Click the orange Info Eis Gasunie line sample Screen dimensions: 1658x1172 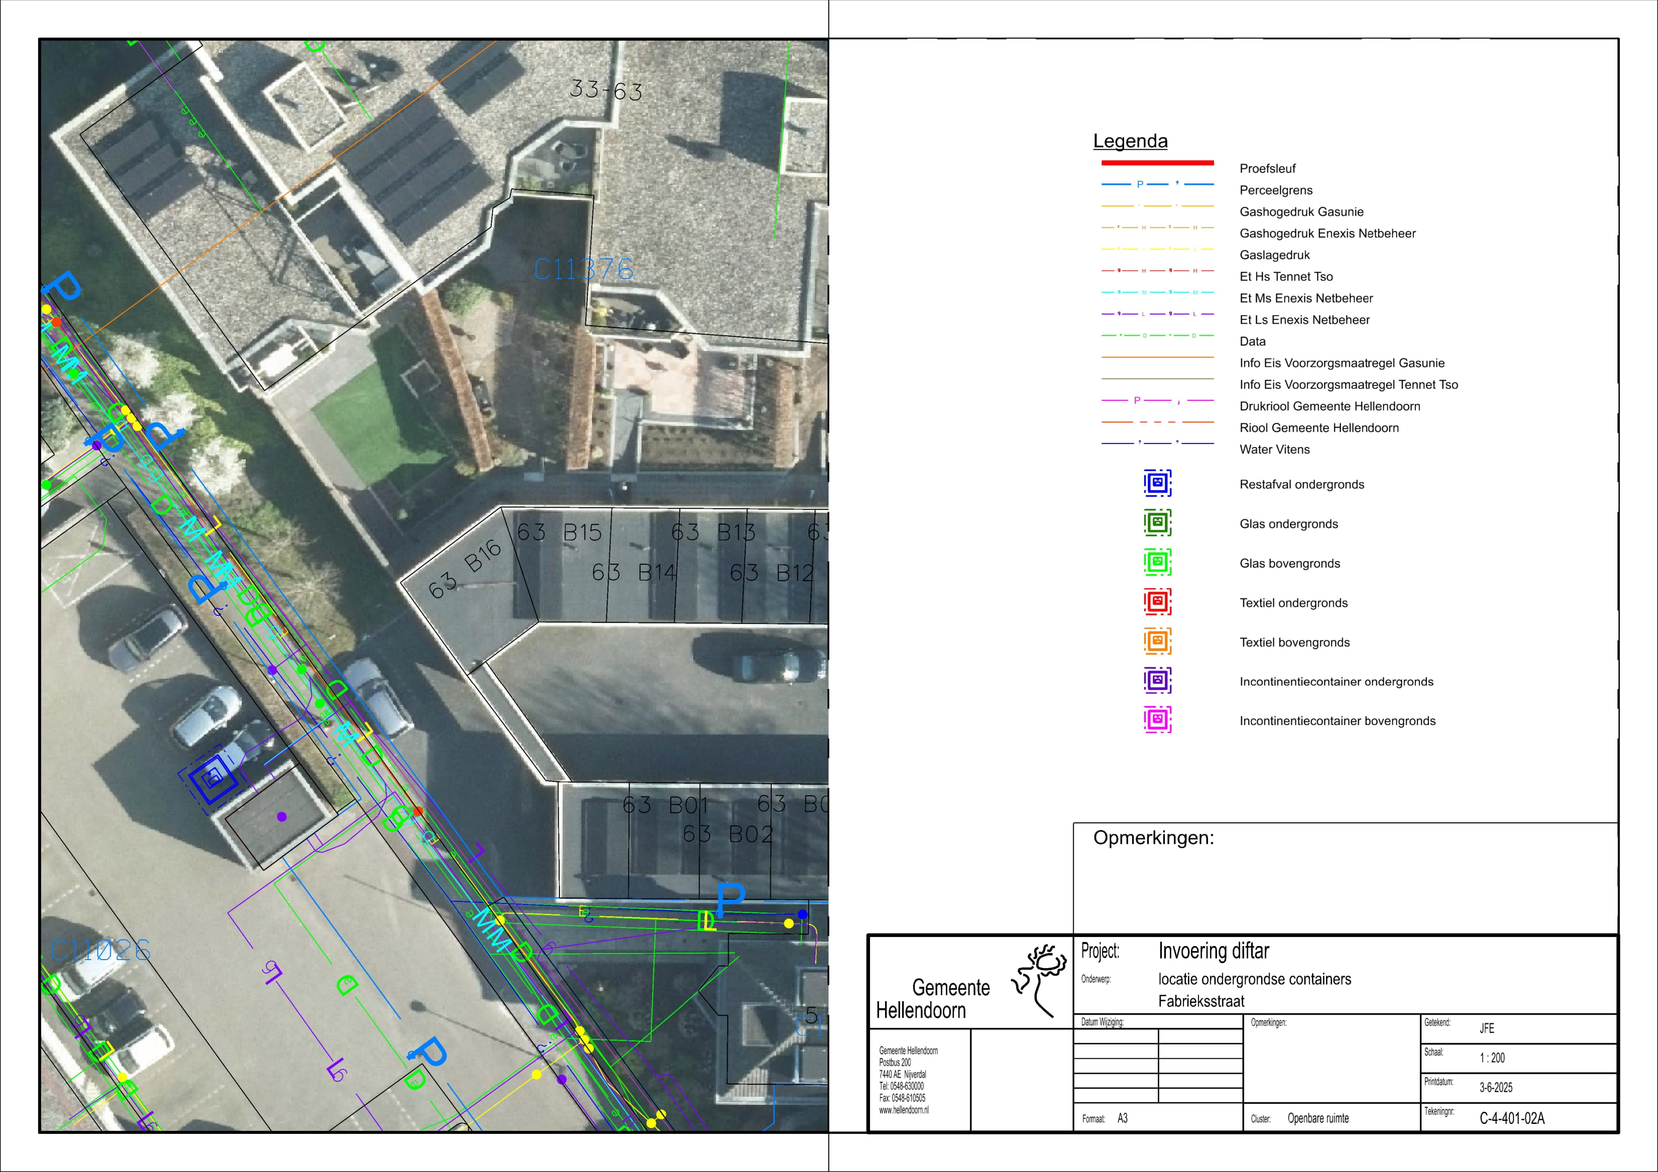[1157, 357]
